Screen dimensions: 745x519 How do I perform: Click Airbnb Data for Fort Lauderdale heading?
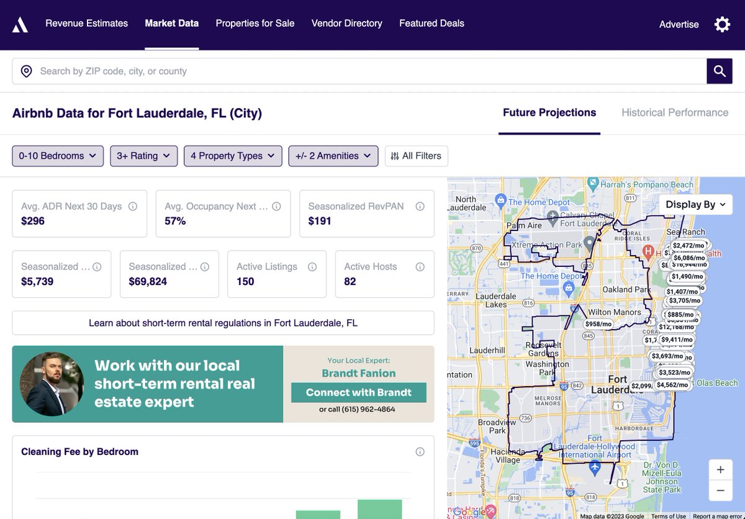coord(137,113)
